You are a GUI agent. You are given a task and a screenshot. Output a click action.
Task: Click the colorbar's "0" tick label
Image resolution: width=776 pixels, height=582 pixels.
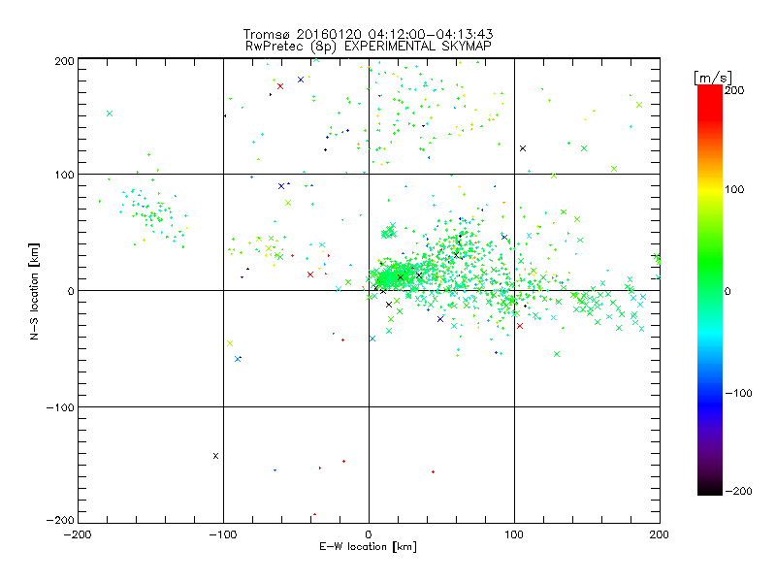tap(727, 291)
